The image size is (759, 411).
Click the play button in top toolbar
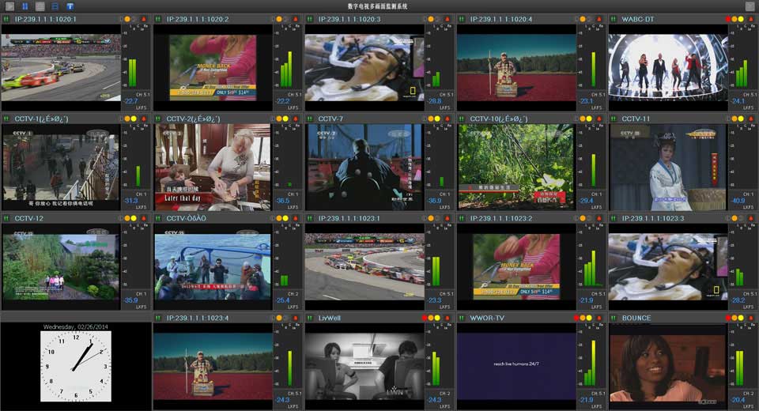pyautogui.click(x=9, y=6)
